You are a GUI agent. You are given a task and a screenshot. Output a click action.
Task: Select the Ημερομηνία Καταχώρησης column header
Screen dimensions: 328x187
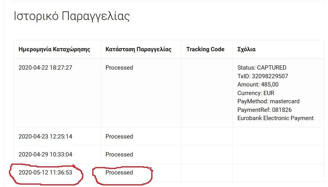pyautogui.click(x=54, y=49)
